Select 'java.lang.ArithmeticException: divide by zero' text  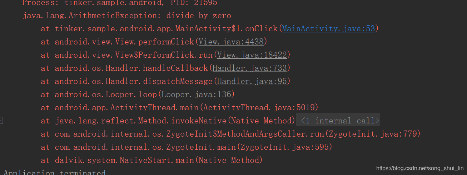127,16
